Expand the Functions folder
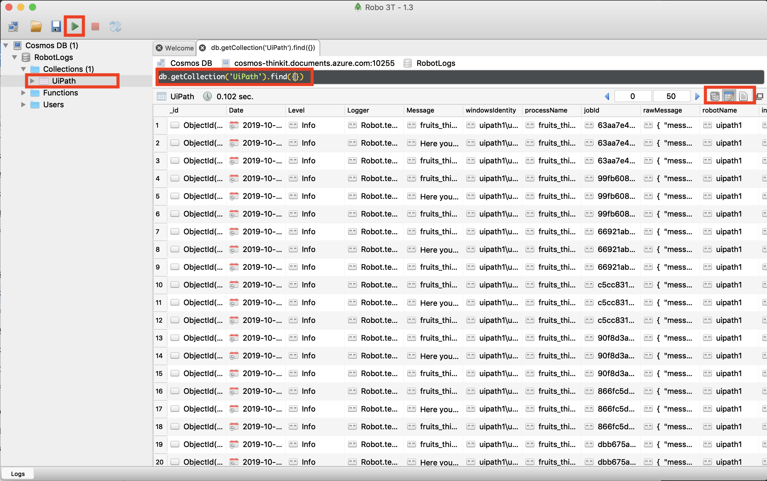This screenshot has width=767, height=481. click(23, 93)
